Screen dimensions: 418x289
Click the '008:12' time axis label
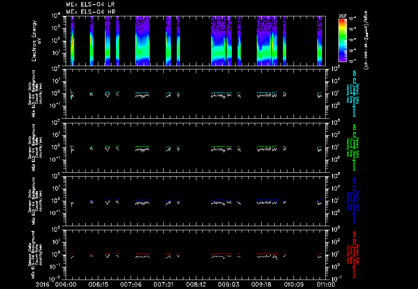coord(196,285)
